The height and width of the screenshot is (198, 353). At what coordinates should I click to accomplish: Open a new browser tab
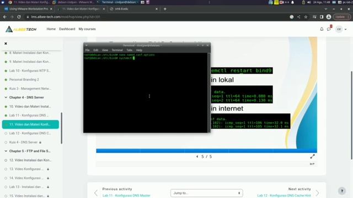[x=165, y=9]
